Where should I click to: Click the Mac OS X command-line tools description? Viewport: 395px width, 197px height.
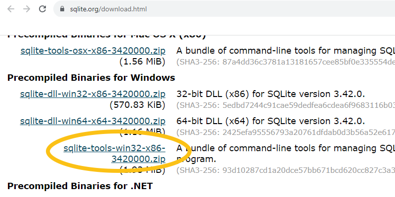pos(286,51)
